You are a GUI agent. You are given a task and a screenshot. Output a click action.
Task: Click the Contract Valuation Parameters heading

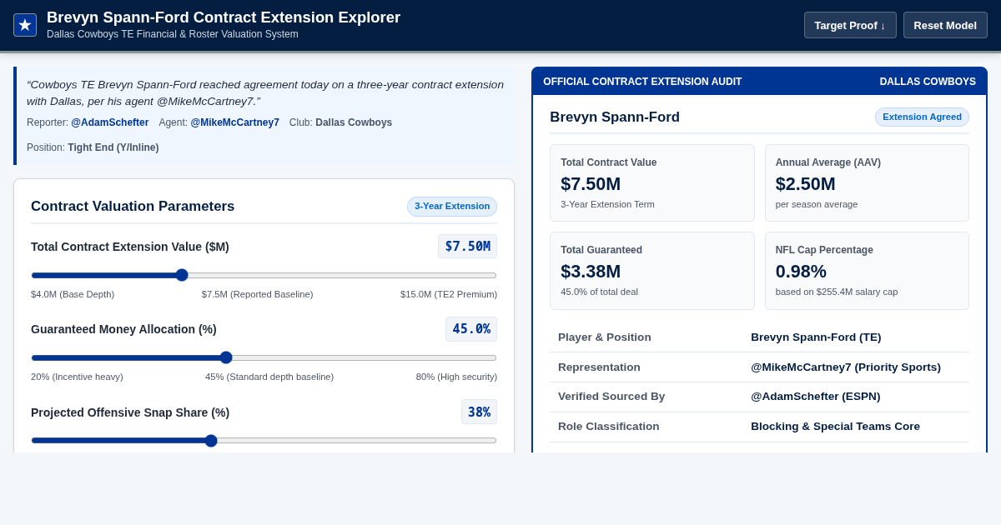[133, 207]
